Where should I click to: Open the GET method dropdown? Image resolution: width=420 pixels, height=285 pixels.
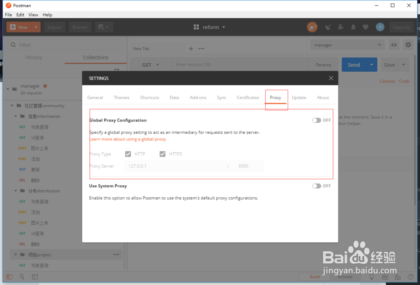click(x=150, y=65)
